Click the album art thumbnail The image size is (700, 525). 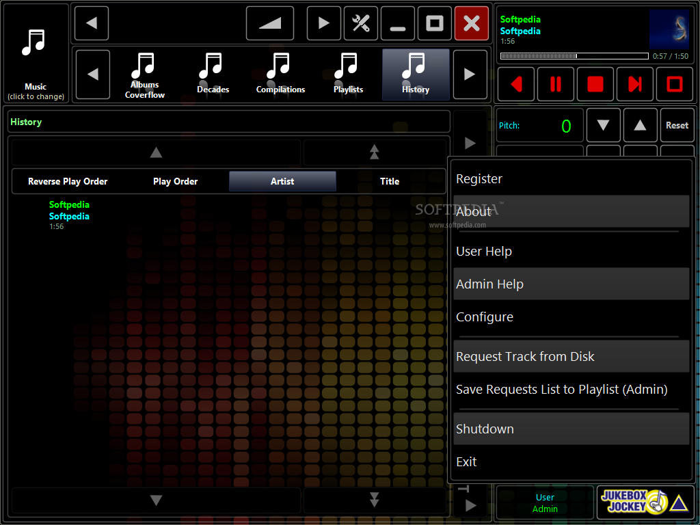tap(669, 29)
